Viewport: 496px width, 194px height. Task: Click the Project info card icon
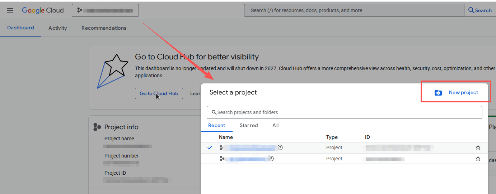97,127
